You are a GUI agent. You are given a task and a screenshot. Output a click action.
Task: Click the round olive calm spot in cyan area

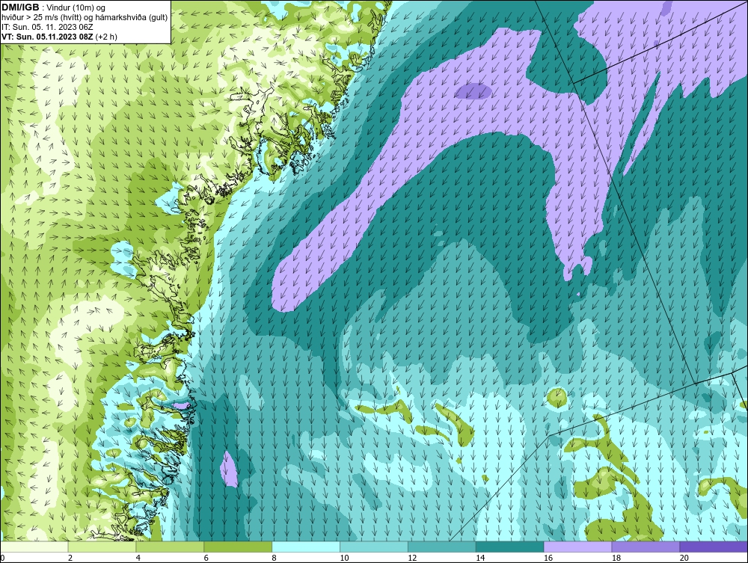click(557, 398)
